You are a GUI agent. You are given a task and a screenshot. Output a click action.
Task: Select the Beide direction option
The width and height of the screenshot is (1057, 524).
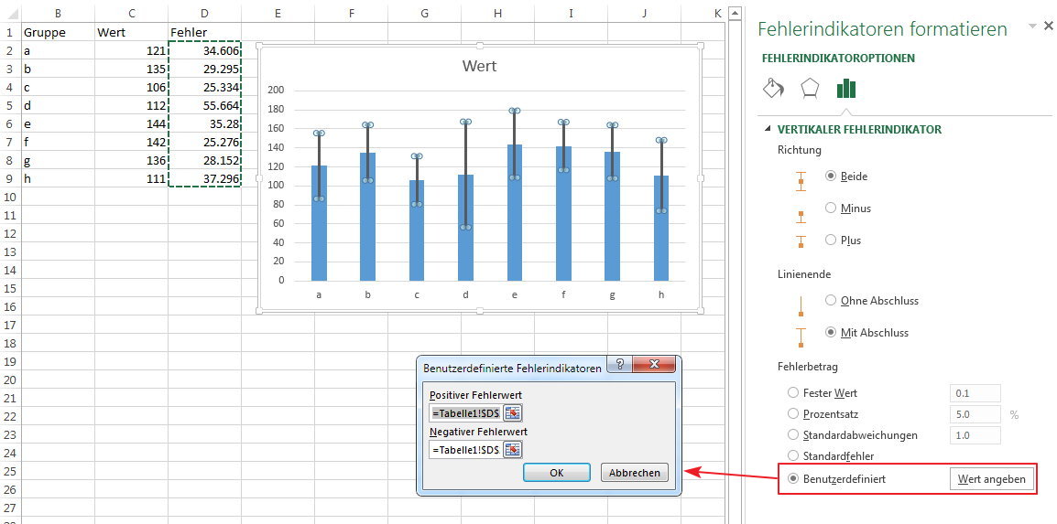tap(831, 176)
